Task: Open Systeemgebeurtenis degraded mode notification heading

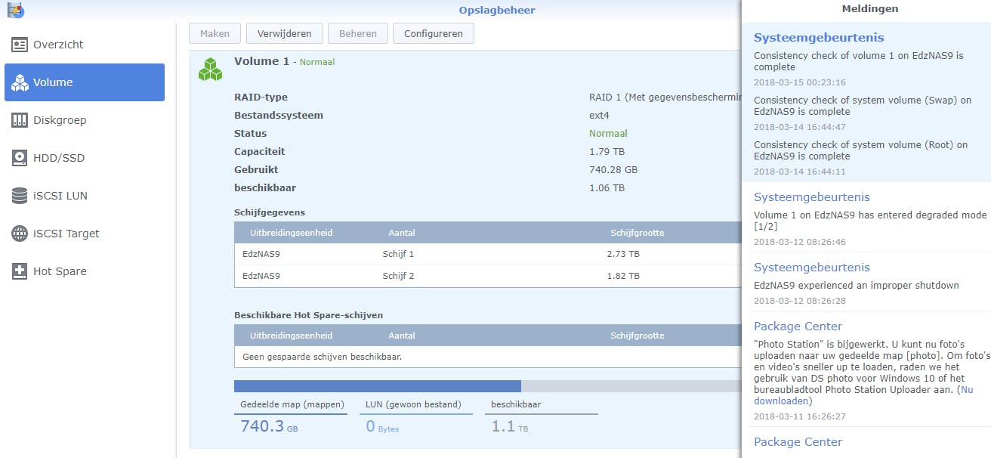Action: (812, 197)
